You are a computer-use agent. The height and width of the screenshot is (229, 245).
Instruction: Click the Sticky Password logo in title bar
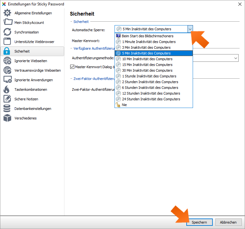[4, 4]
